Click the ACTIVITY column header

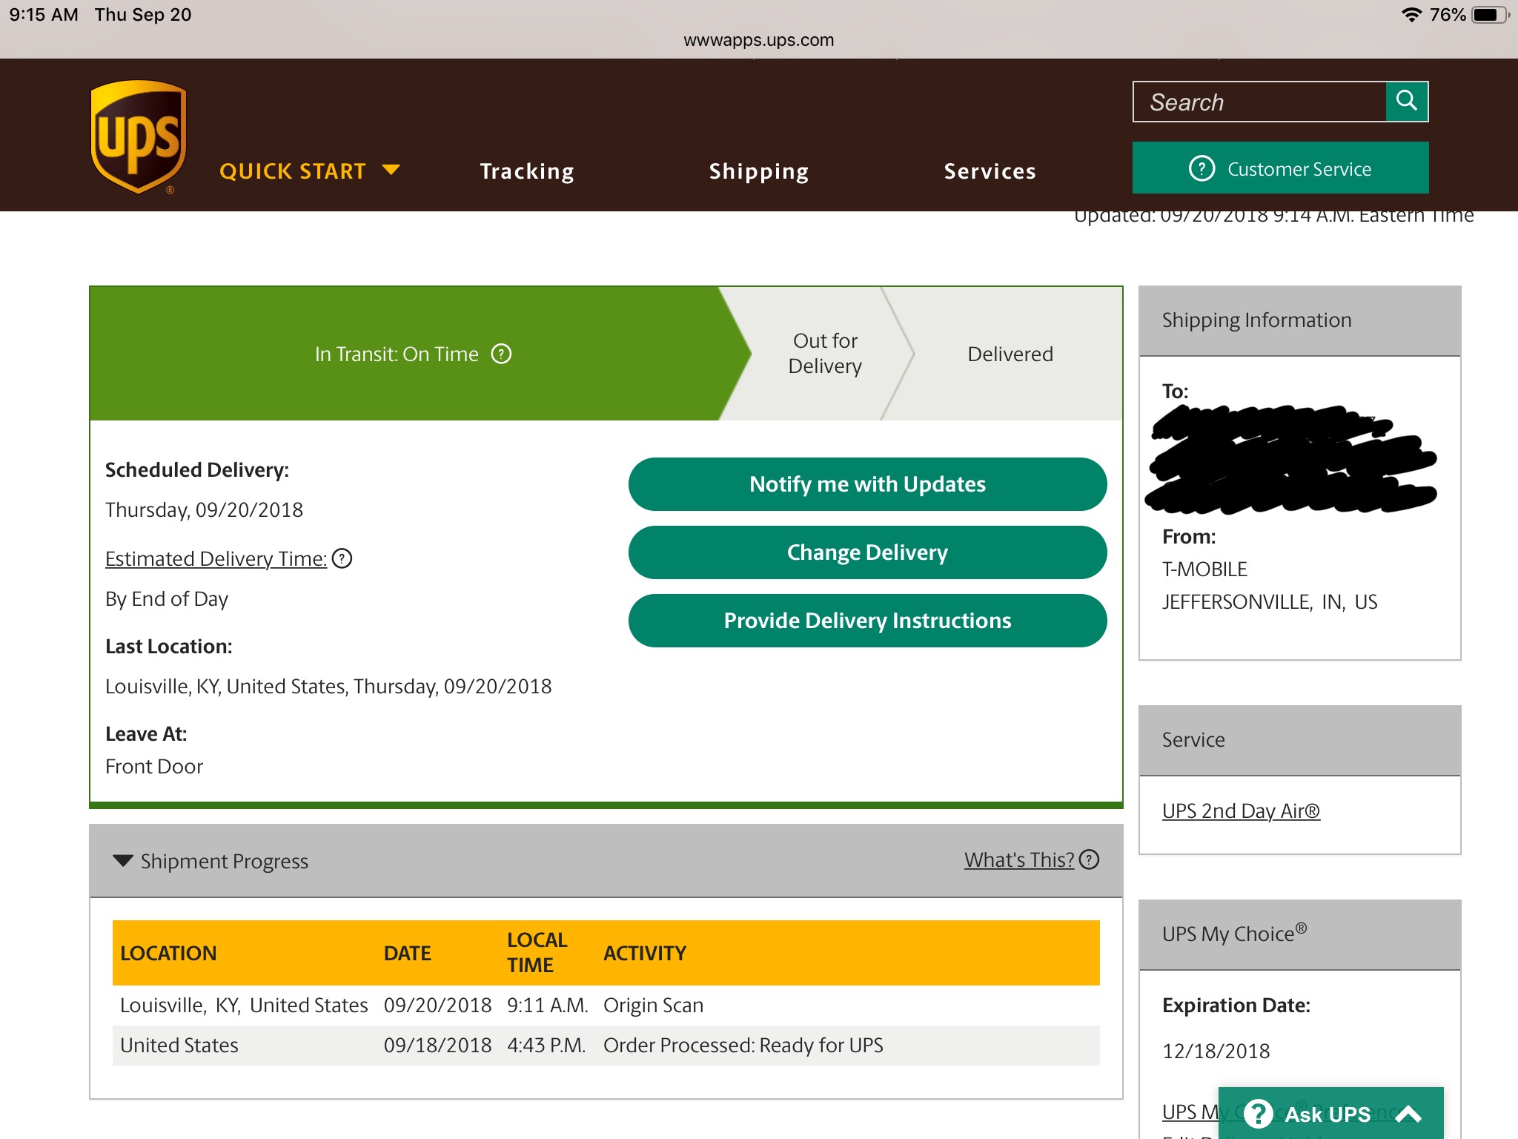[x=645, y=953]
